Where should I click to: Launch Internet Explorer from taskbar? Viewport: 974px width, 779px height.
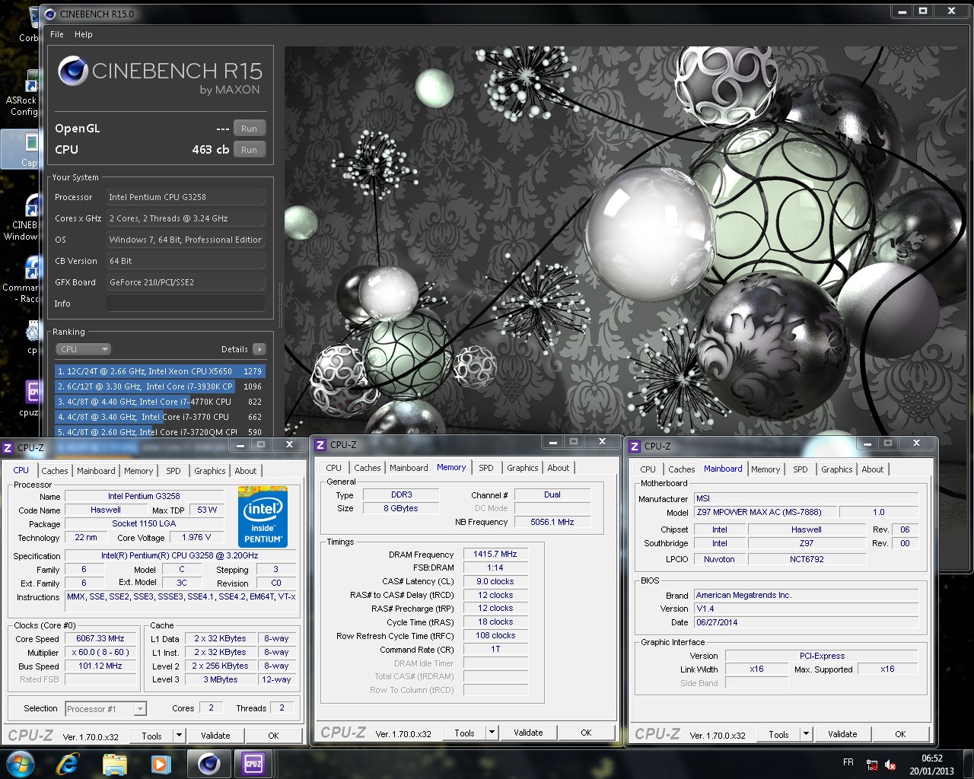pos(68,764)
